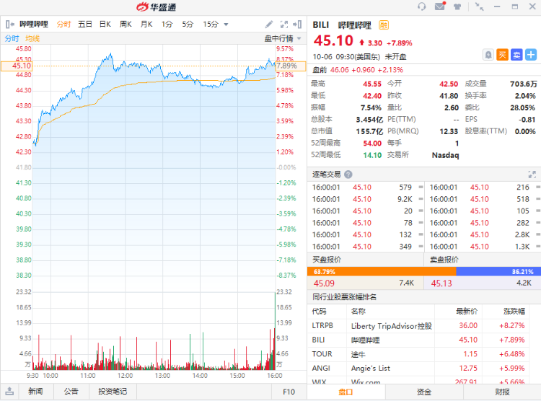Screen dimensions: 541x401
Task: Select the pencil drawing tool
Action: (x=269, y=24)
